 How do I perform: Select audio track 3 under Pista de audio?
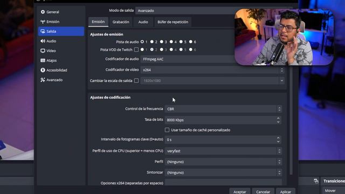[x=162, y=41]
